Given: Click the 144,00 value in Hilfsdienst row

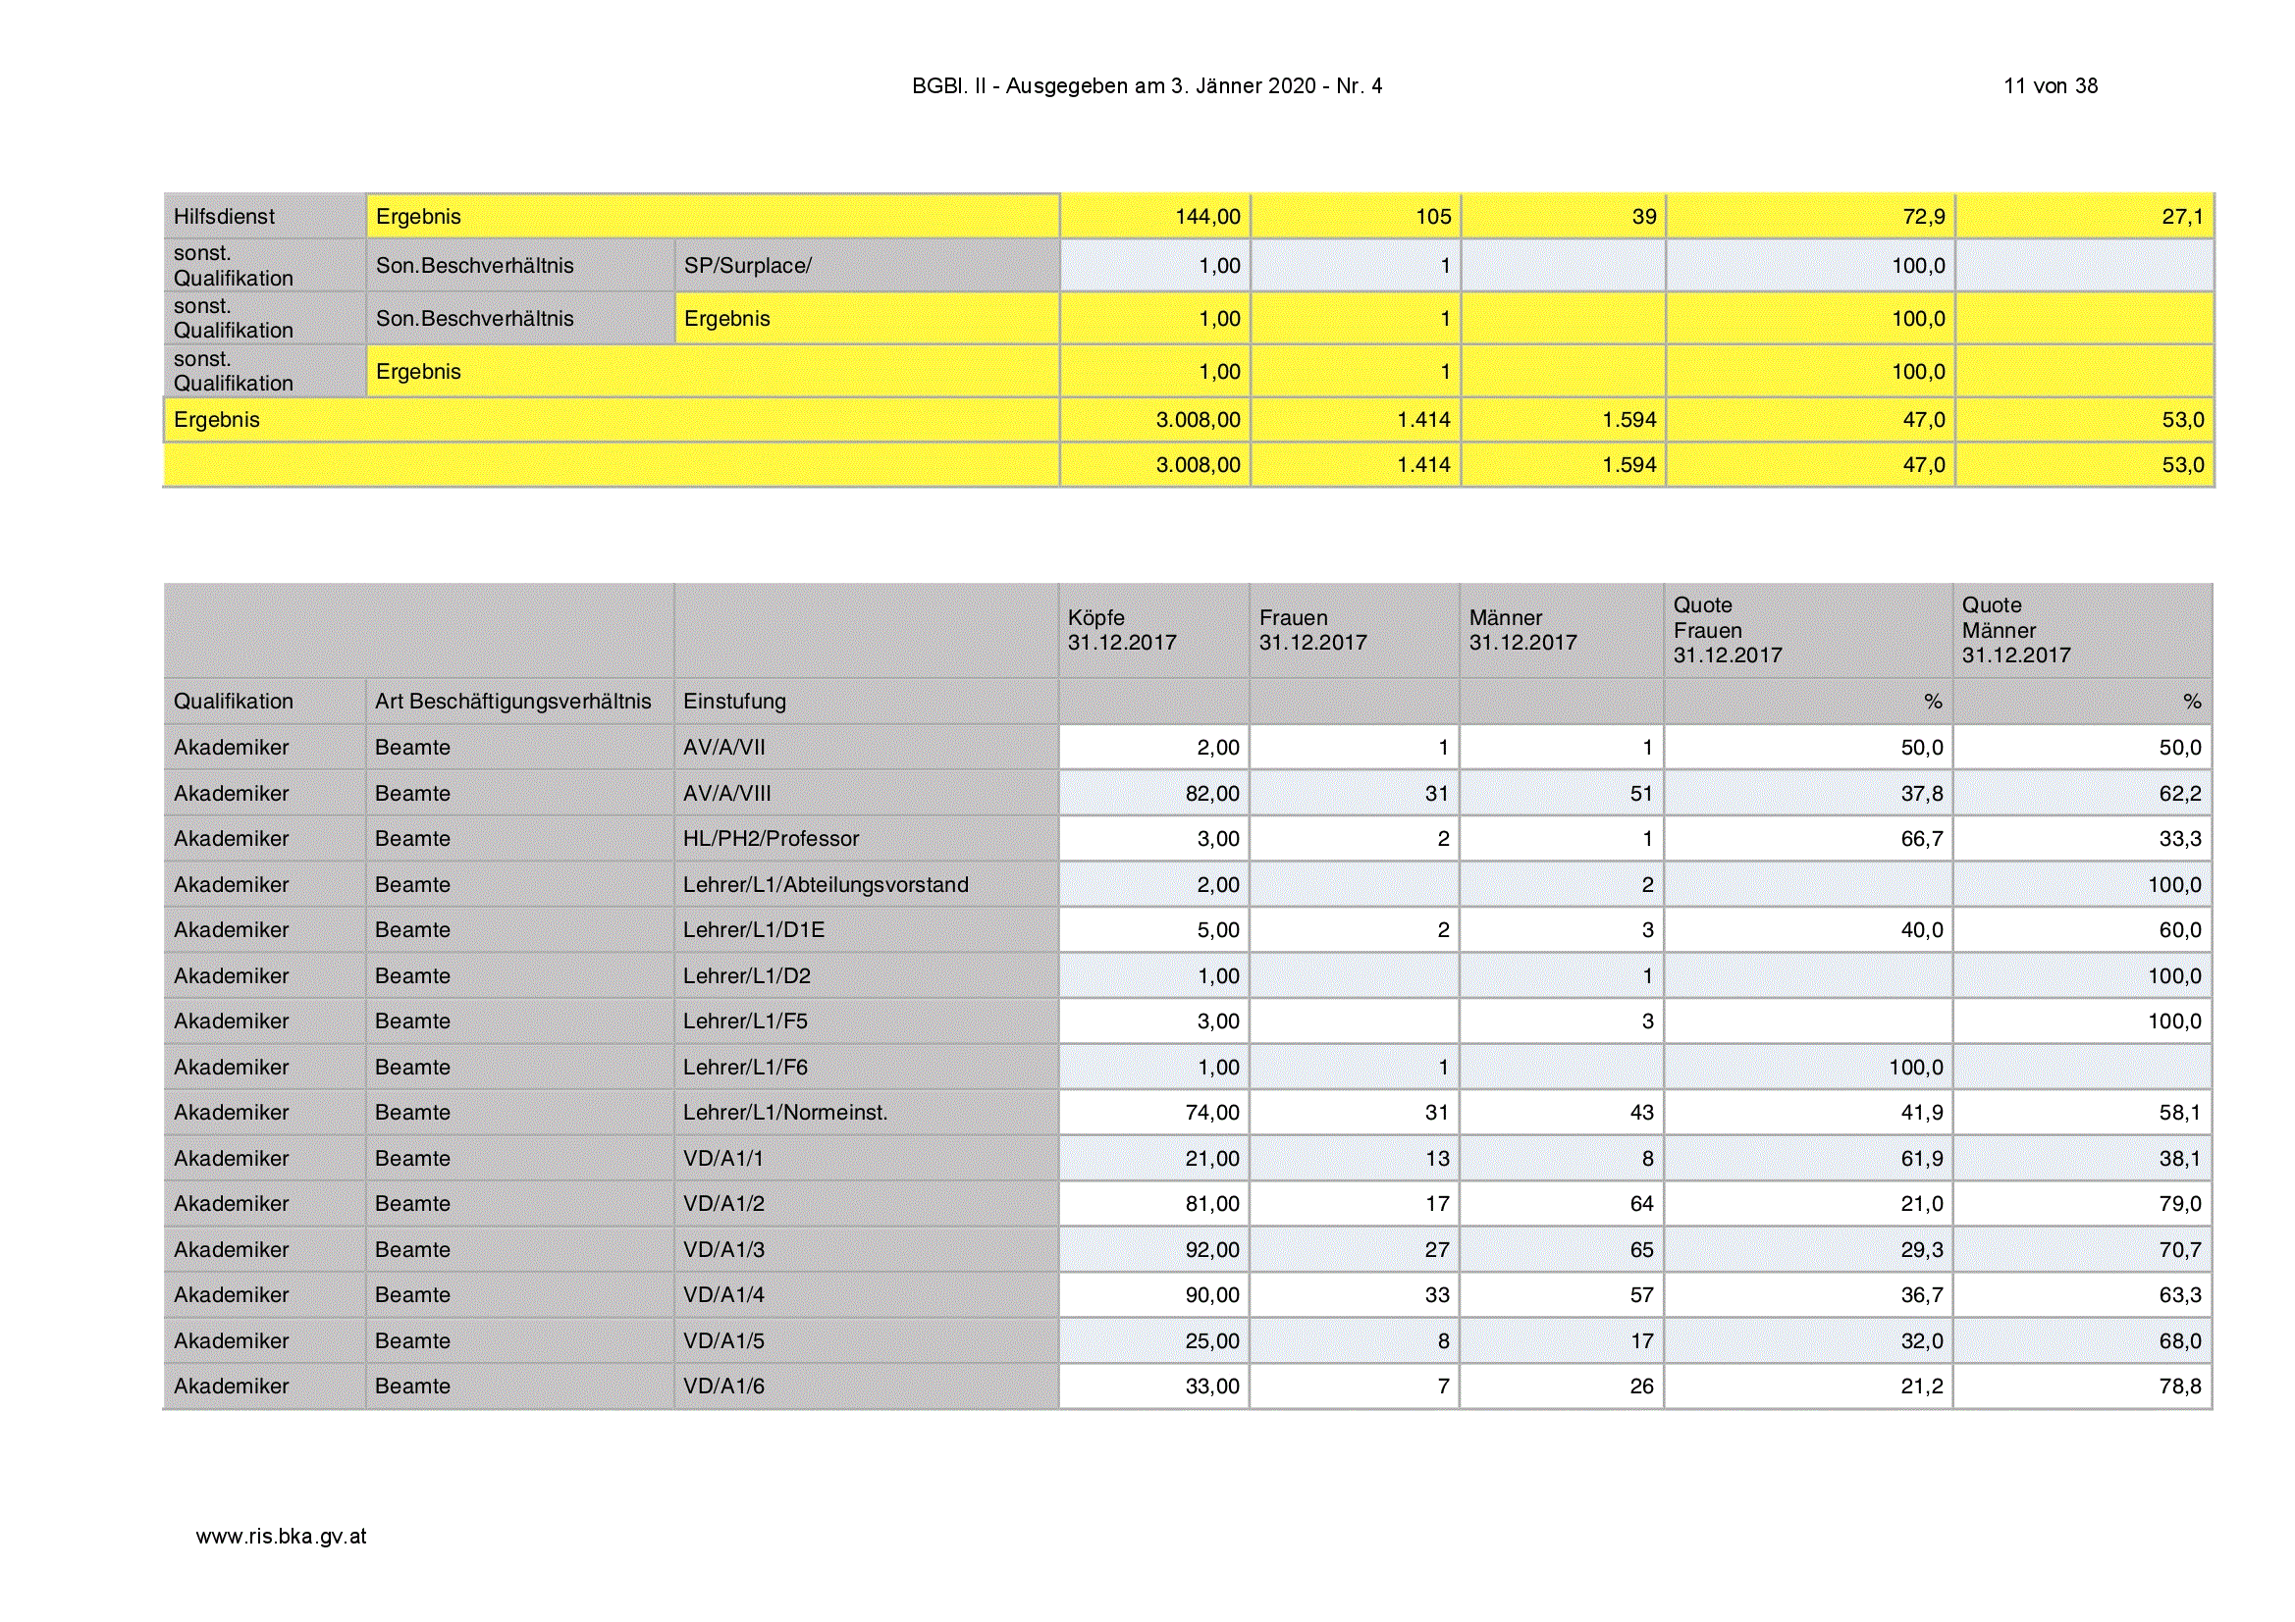Looking at the screenshot, I should [1207, 217].
